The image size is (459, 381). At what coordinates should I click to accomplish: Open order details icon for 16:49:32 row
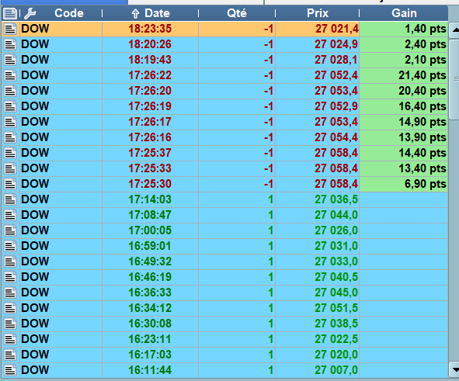point(10,262)
